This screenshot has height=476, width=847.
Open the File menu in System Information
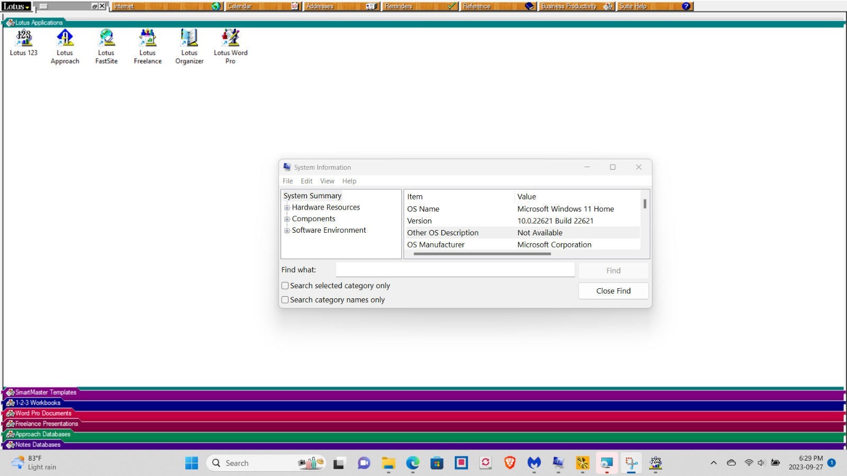[287, 181]
